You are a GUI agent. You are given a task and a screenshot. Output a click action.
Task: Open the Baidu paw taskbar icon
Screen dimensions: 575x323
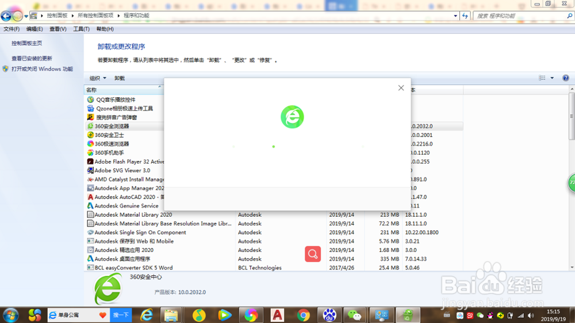(x=329, y=316)
